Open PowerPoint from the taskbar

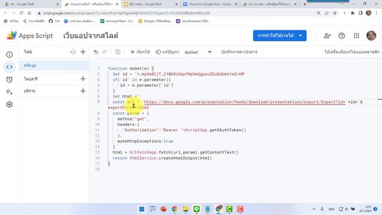click(x=164, y=209)
